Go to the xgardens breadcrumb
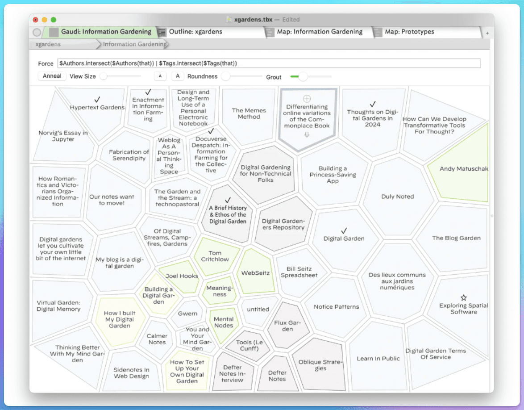Viewport: 524px width, 410px height. tap(48, 44)
